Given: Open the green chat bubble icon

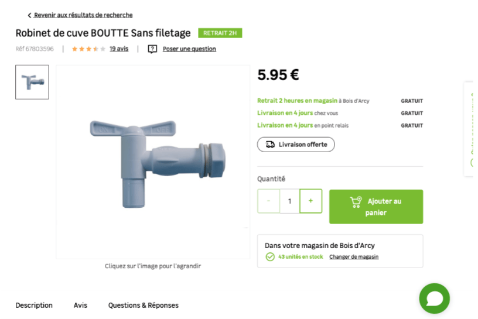Looking at the screenshot, I should pos(435,299).
